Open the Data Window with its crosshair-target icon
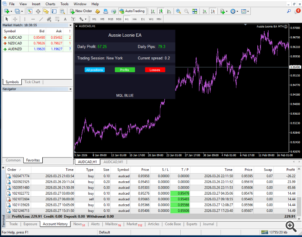The height and width of the screenshot is (237, 302). click(x=38, y=11)
